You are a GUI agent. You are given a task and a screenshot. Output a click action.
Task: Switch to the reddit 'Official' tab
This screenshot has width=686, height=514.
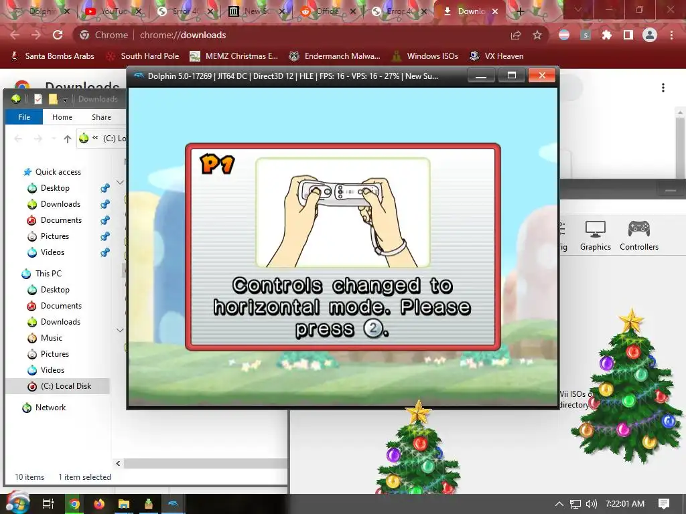coord(328,11)
